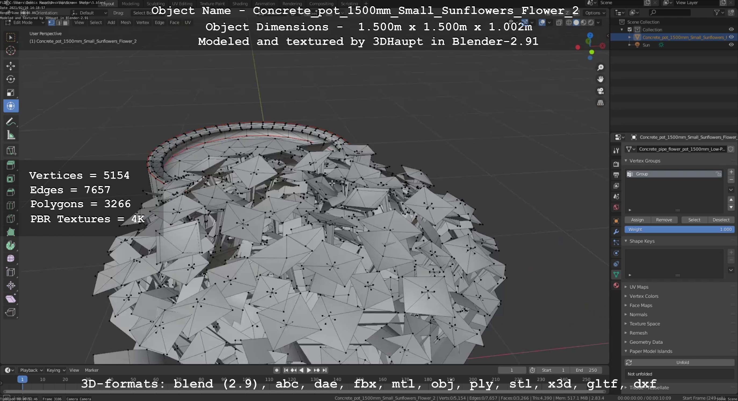
Task: Select the Rotate tool
Action: tap(10, 79)
